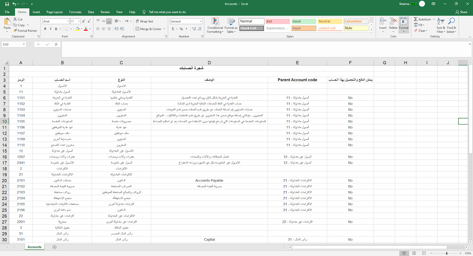This screenshot has width=473, height=256.
Task: Click the Percent Style icon
Action: [181, 29]
